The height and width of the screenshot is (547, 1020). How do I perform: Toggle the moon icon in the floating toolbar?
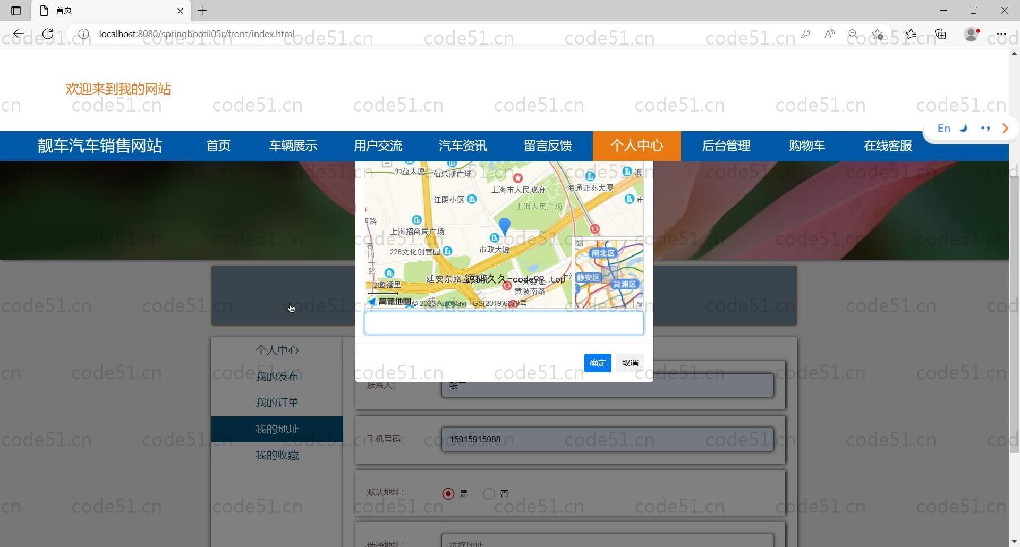964,128
